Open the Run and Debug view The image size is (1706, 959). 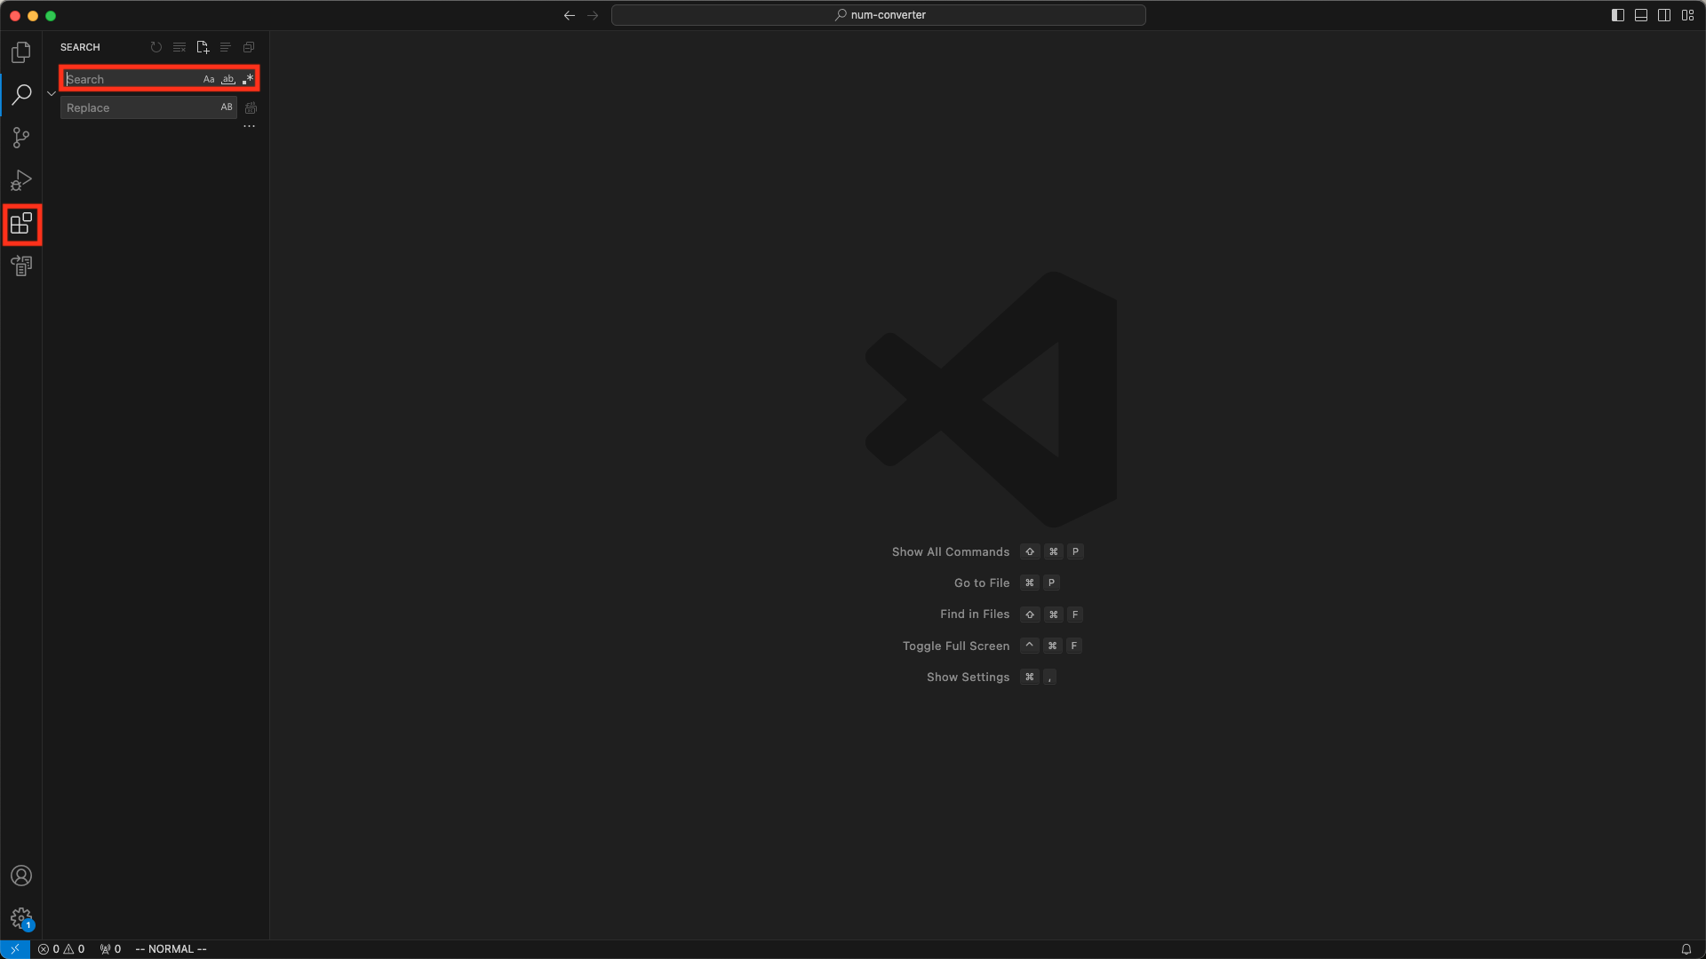click(21, 181)
